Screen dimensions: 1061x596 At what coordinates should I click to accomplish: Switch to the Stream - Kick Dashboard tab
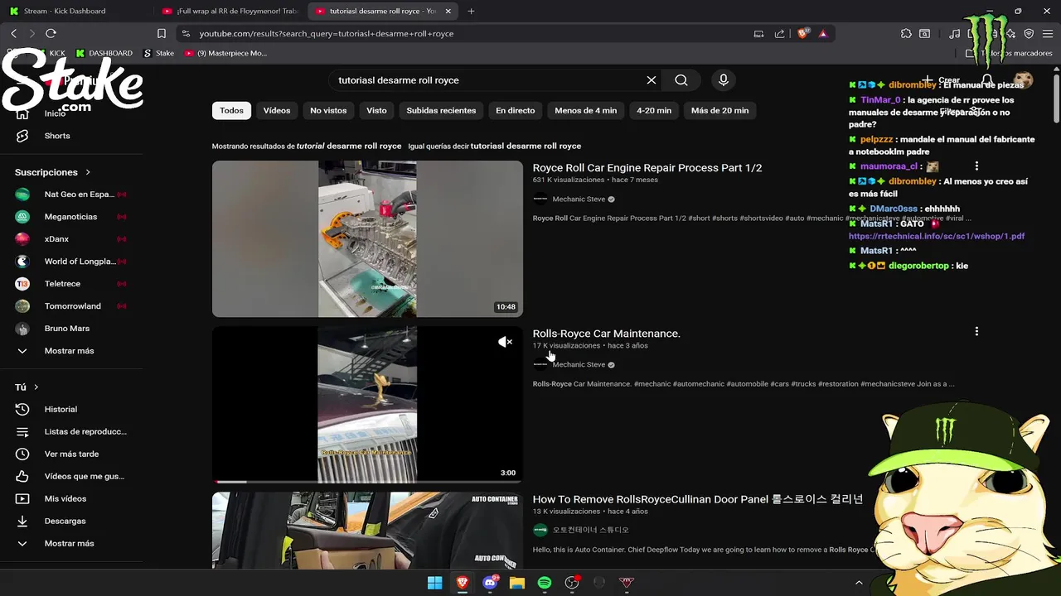(x=76, y=11)
